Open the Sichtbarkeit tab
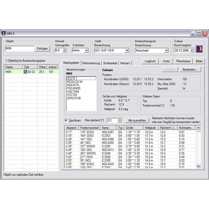Viewport: 209px width, 209px height. (110, 63)
